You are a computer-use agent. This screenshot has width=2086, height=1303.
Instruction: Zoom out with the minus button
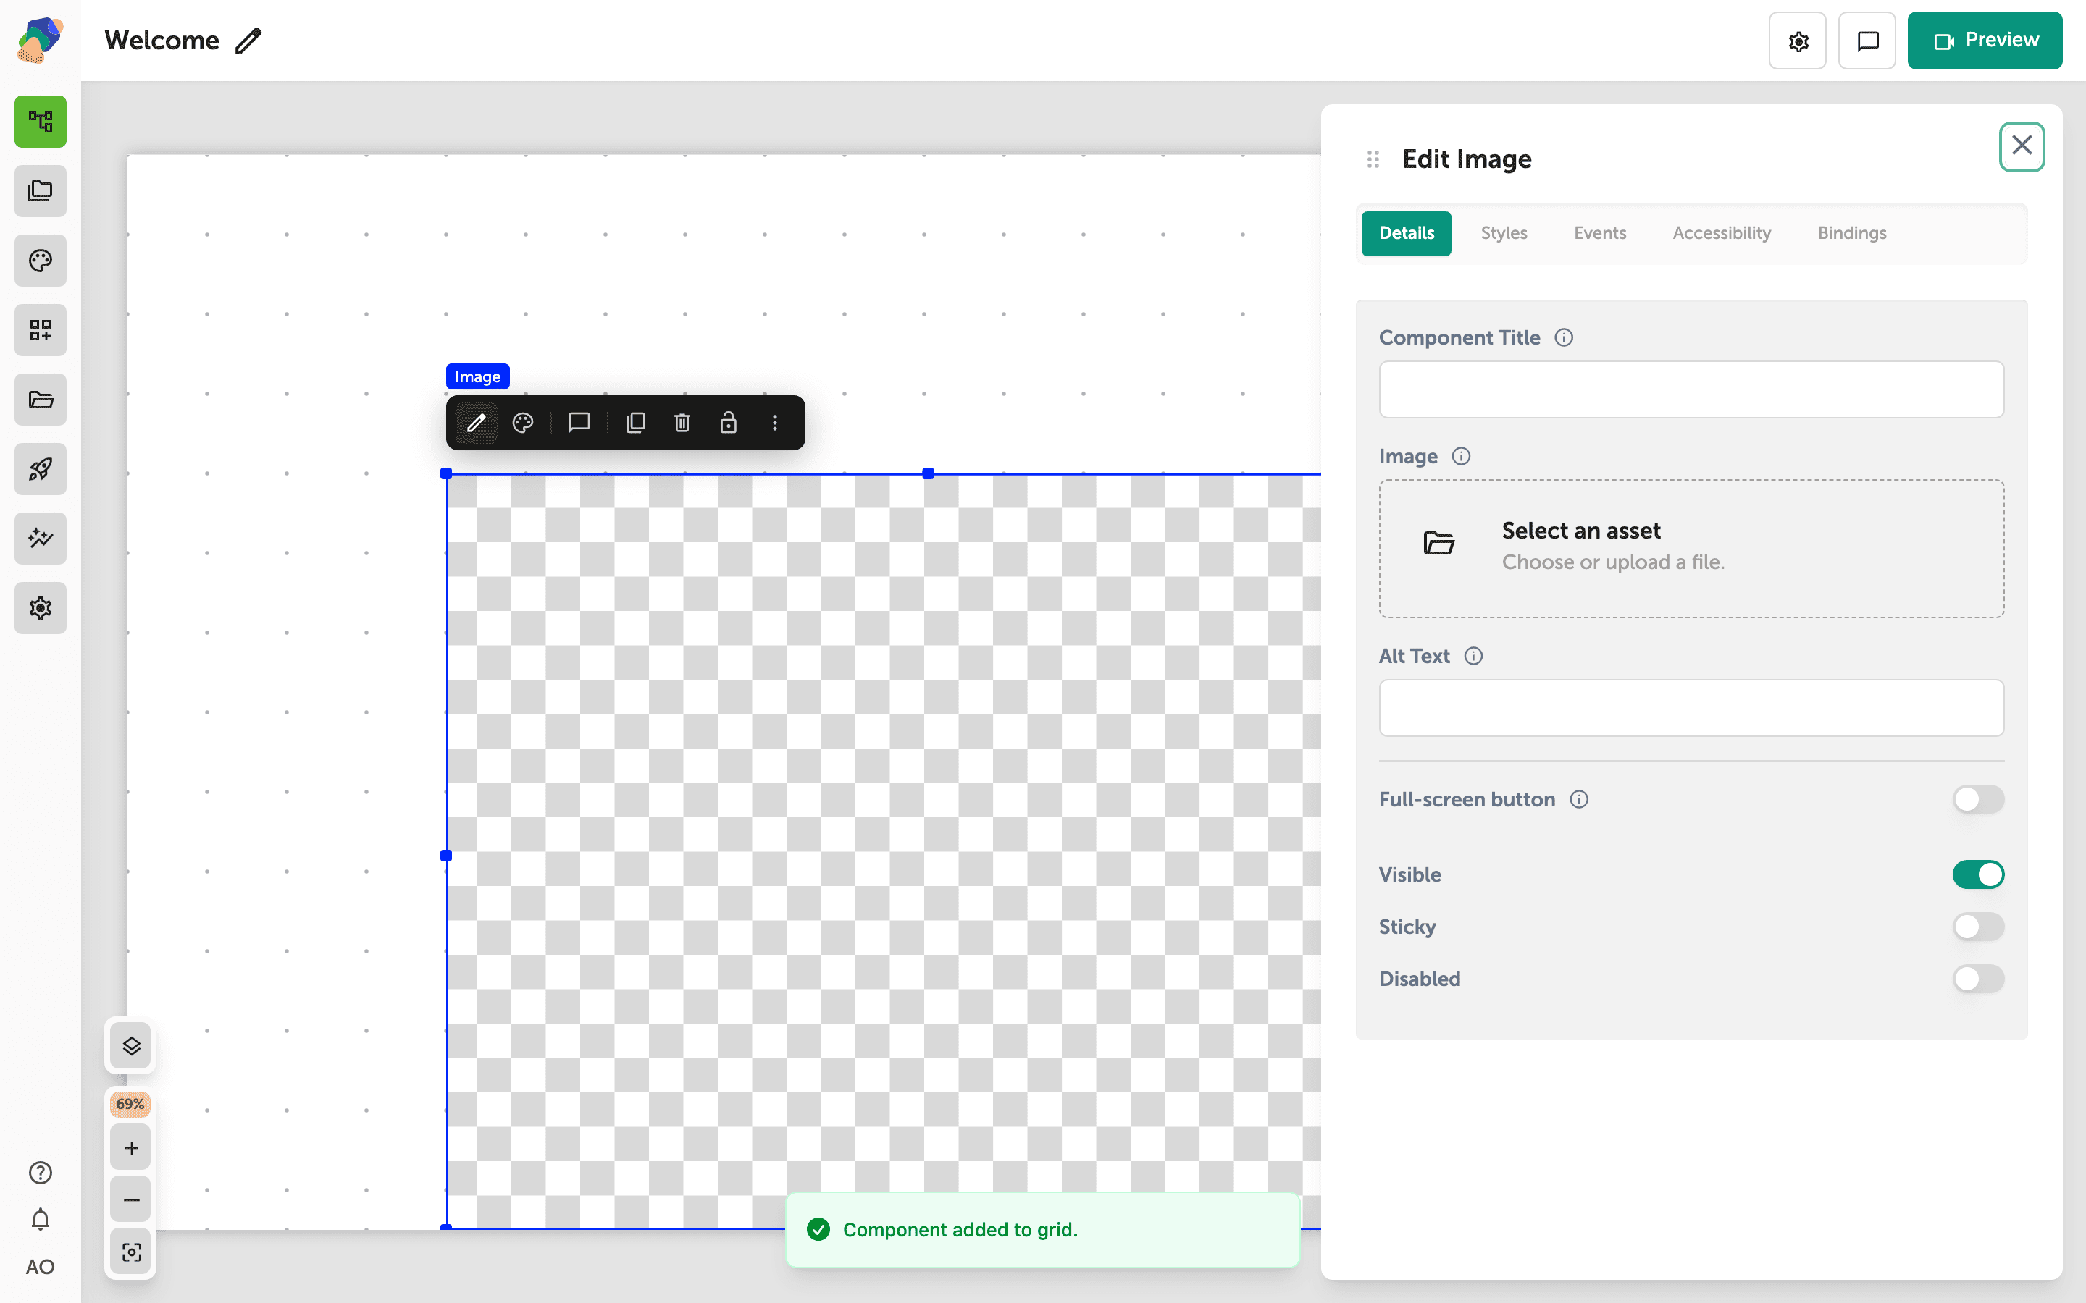pos(131,1199)
